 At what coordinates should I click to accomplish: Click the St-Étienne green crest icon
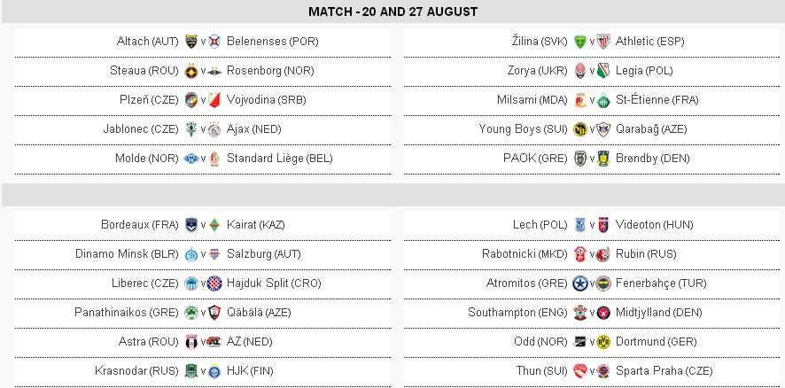pyautogui.click(x=604, y=100)
